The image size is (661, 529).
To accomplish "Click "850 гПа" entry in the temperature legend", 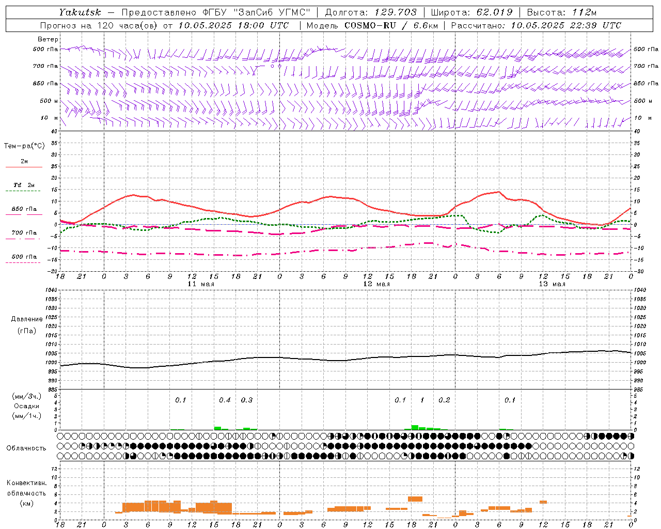I will pos(24,209).
